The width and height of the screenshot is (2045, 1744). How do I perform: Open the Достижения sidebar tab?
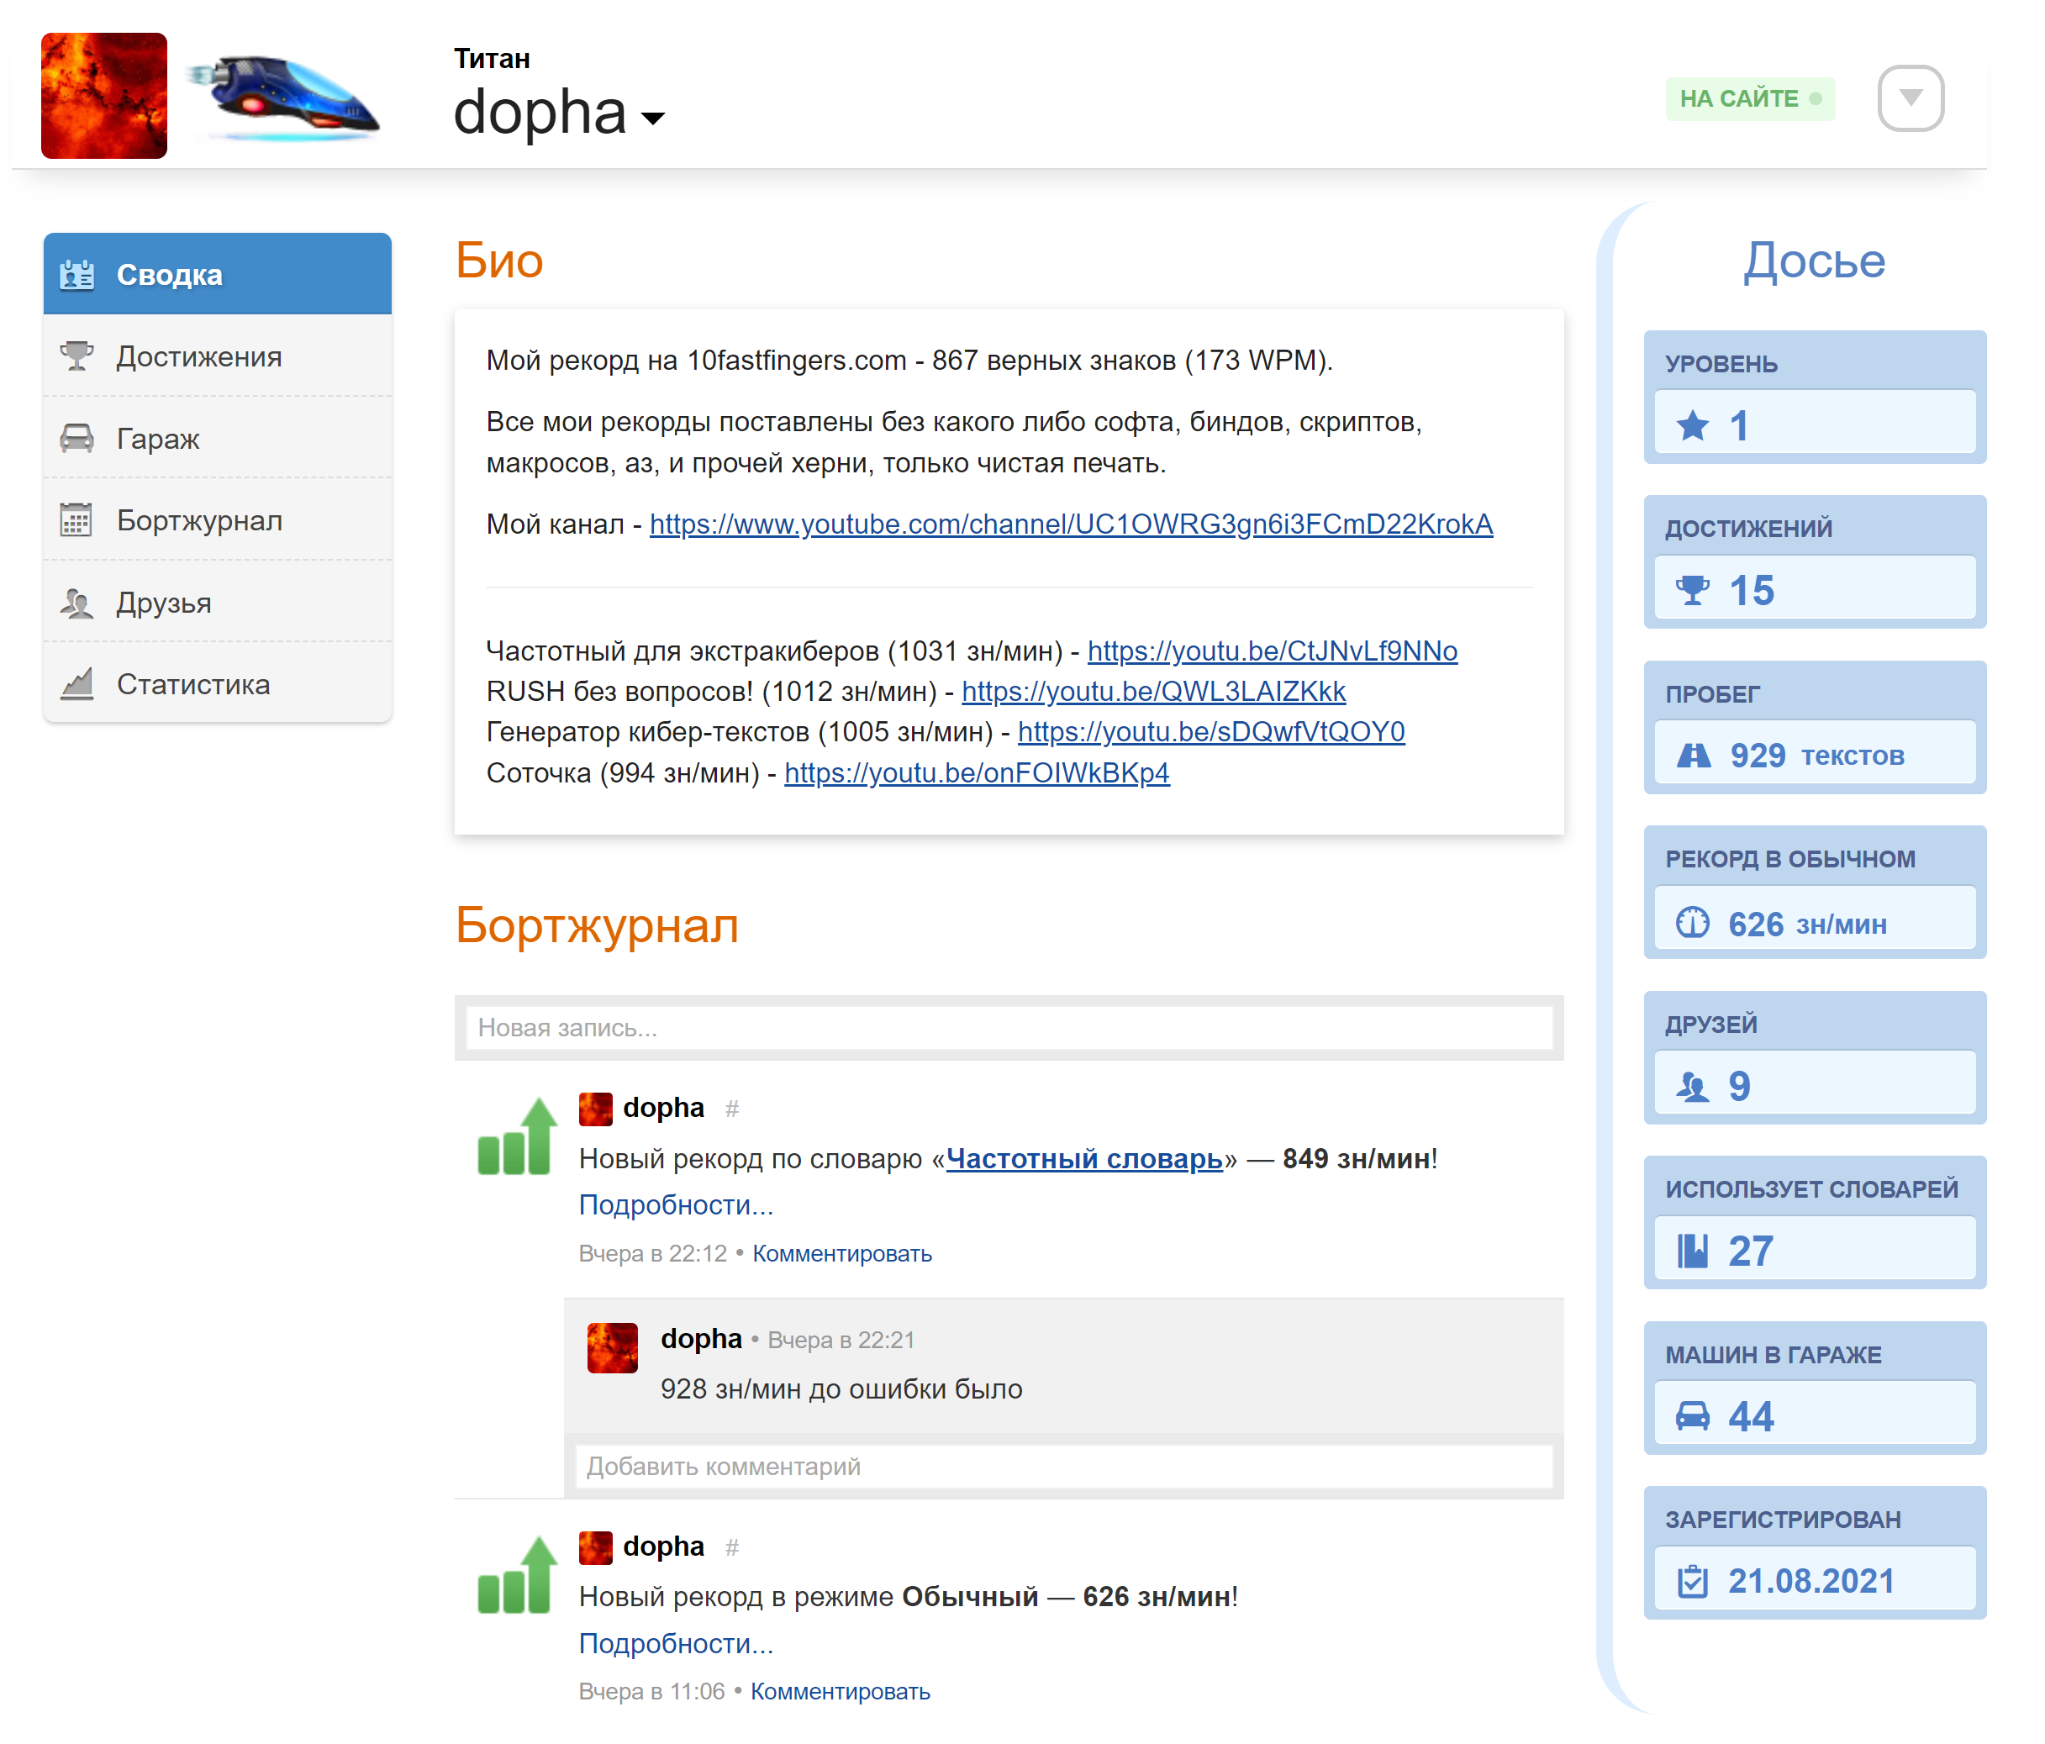217,356
